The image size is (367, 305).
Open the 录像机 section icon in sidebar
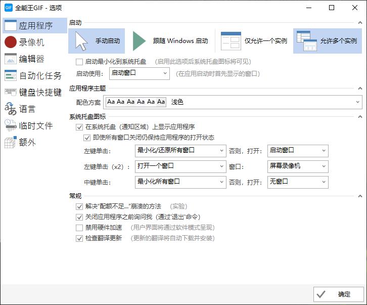[11, 42]
